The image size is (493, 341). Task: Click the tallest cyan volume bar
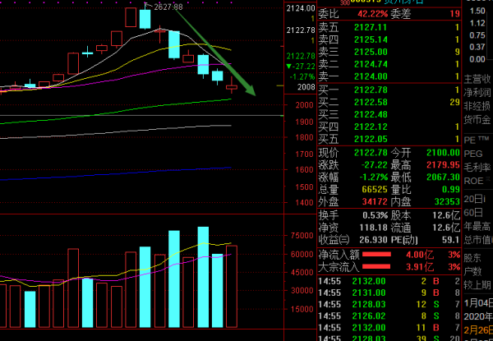pos(174,279)
